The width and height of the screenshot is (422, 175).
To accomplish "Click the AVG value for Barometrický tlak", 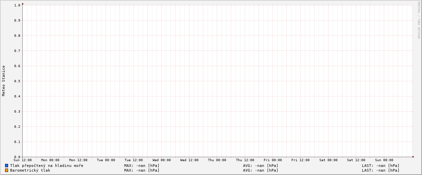I will click(261, 170).
